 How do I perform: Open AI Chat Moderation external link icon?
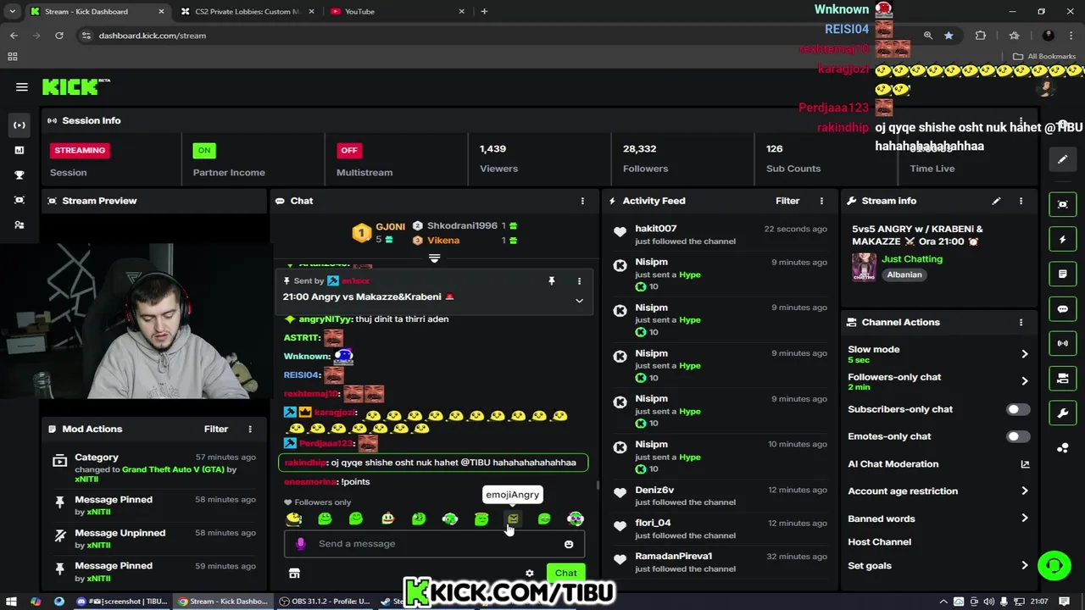[x=1025, y=464]
